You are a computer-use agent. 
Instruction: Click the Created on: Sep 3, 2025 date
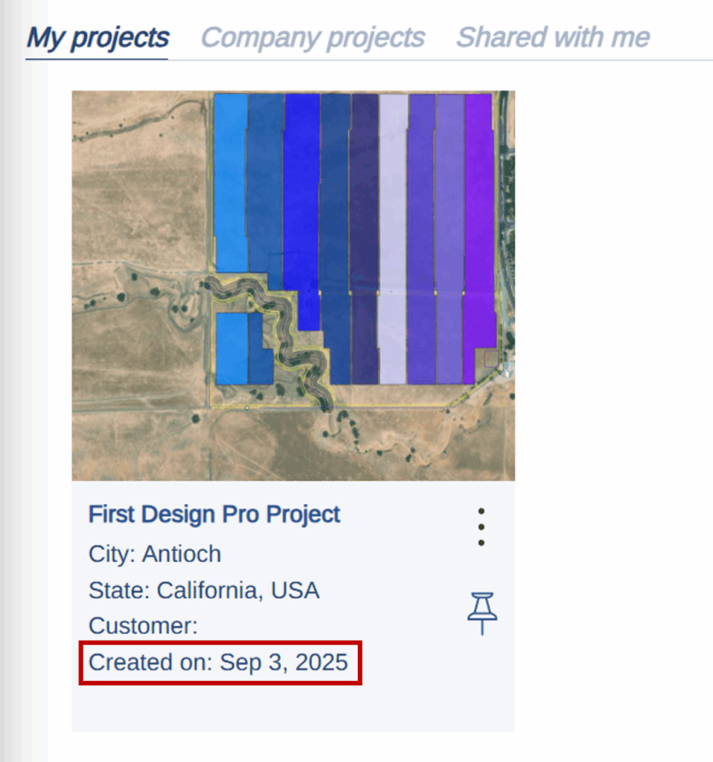pos(219,662)
